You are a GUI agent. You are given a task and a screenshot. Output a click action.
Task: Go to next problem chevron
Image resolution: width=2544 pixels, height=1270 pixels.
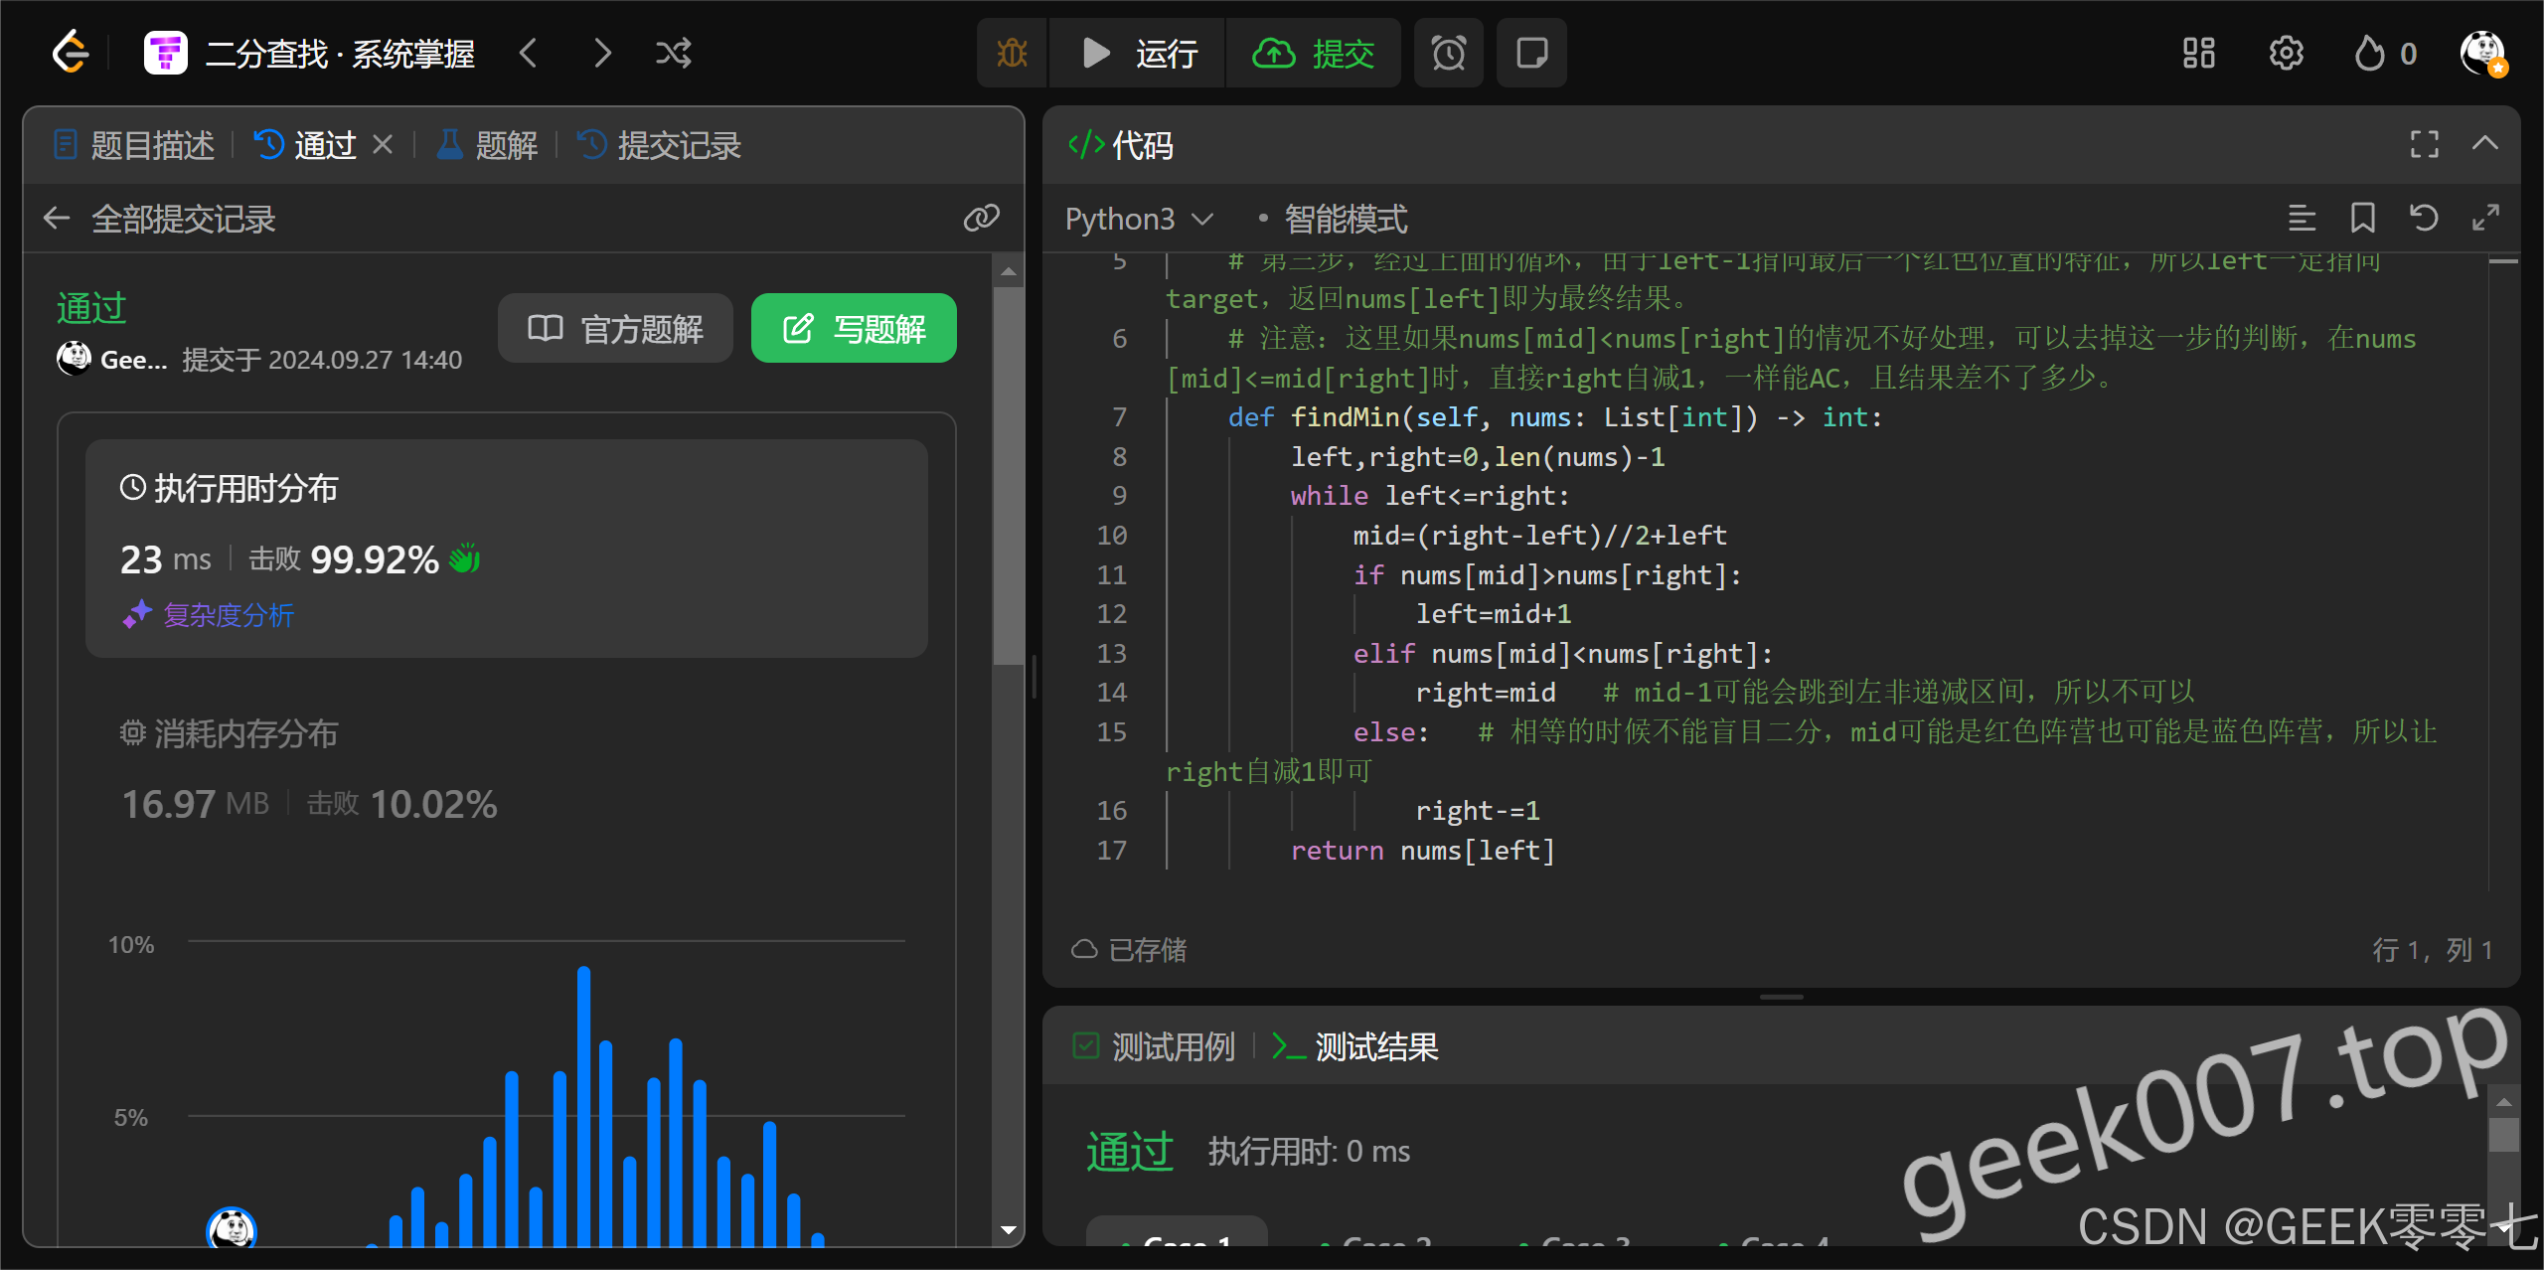[602, 53]
